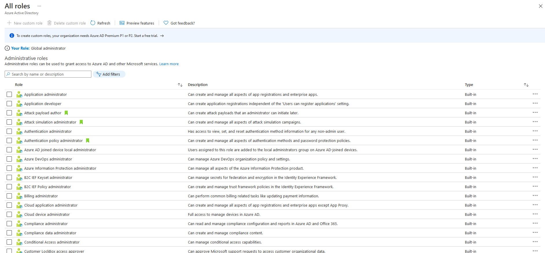Open more options for Compliance administrator
This screenshot has width=545, height=253.
click(x=535, y=223)
